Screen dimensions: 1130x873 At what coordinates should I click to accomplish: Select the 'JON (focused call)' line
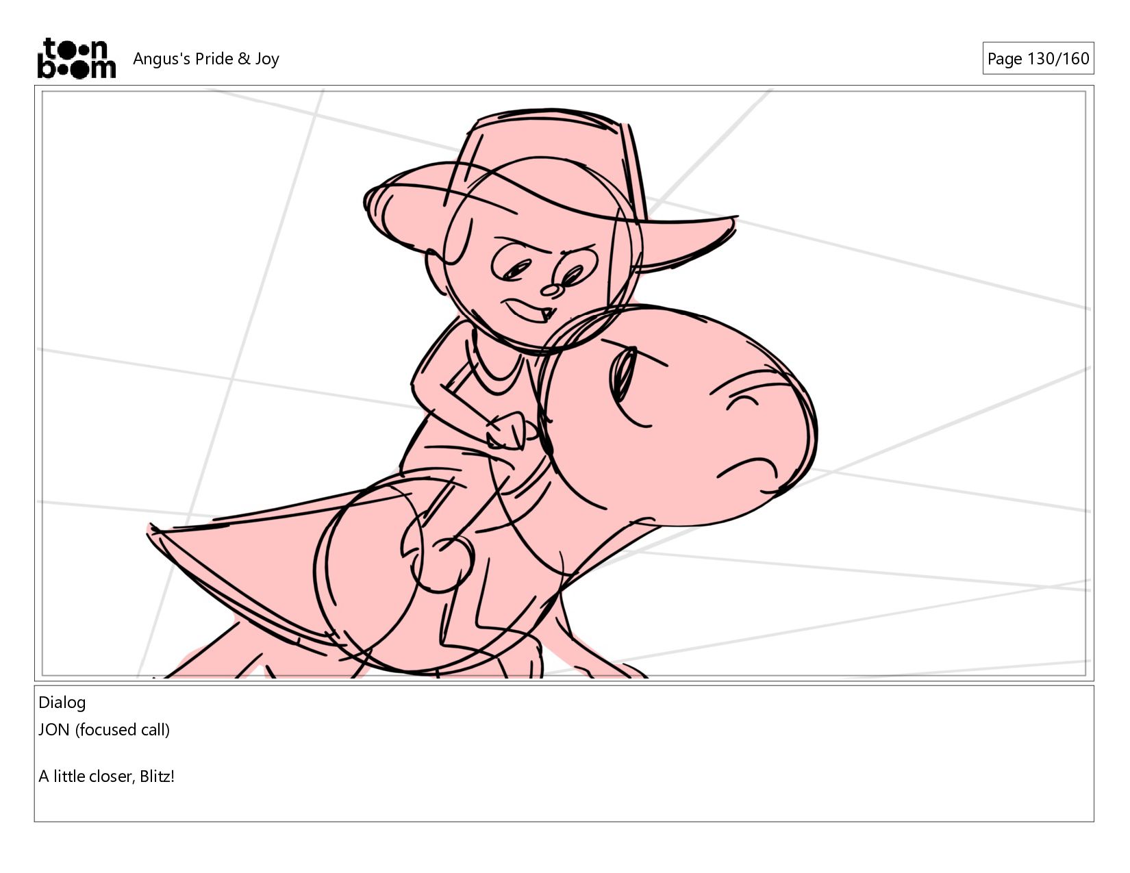click(104, 730)
